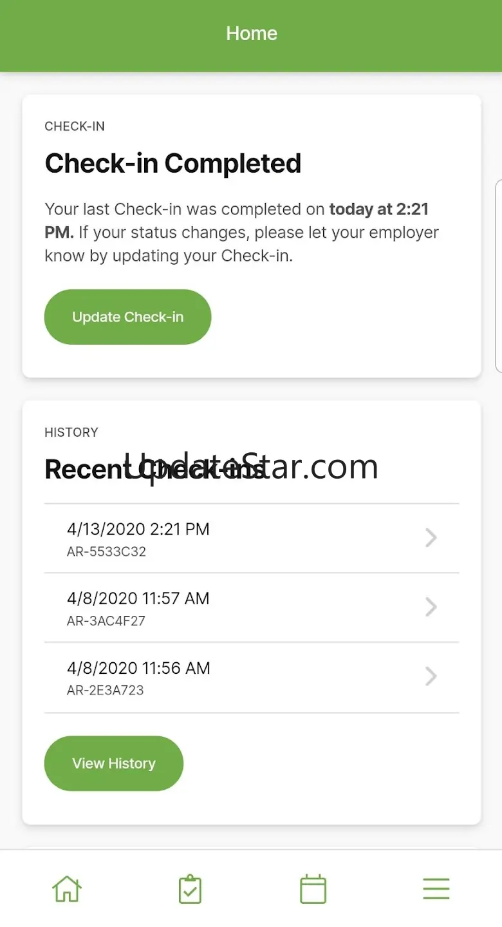This screenshot has height=927, width=502.
Task: Expand the 4/13/2020 2:21 PM entry chevron
Action: coord(431,538)
